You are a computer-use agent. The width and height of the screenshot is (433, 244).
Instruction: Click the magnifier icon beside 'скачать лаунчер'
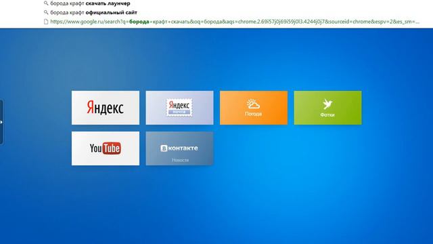[x=46, y=3]
